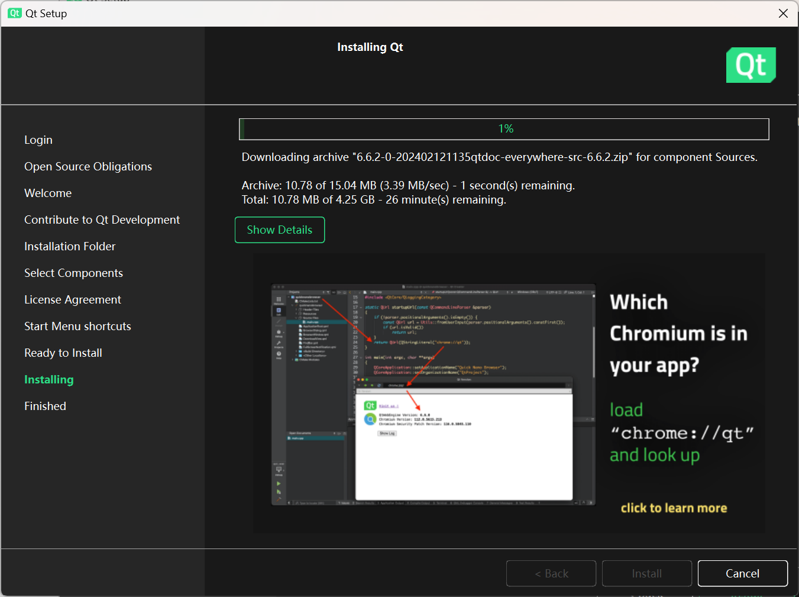Select the Welcome step in sidebar
Viewport: 799px width, 597px height.
pyautogui.click(x=48, y=193)
